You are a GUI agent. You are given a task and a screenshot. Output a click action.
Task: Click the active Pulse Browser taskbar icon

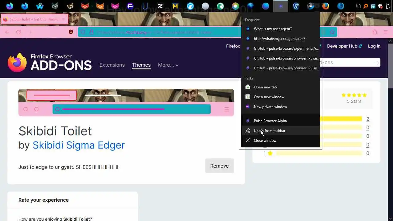pyautogui.click(x=281, y=6)
